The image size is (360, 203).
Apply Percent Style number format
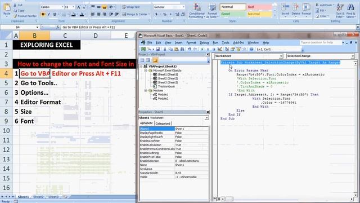point(165,14)
